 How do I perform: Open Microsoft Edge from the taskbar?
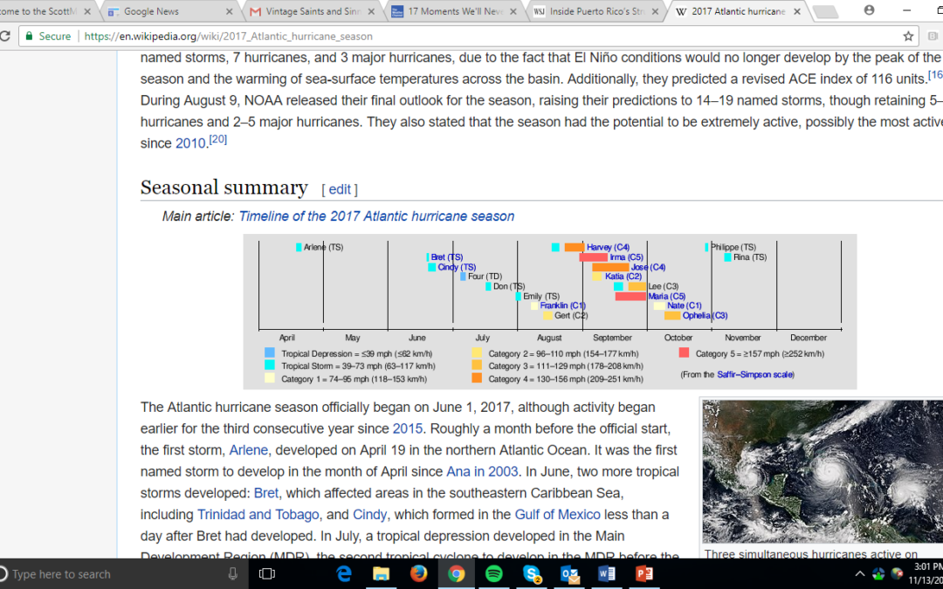(344, 573)
